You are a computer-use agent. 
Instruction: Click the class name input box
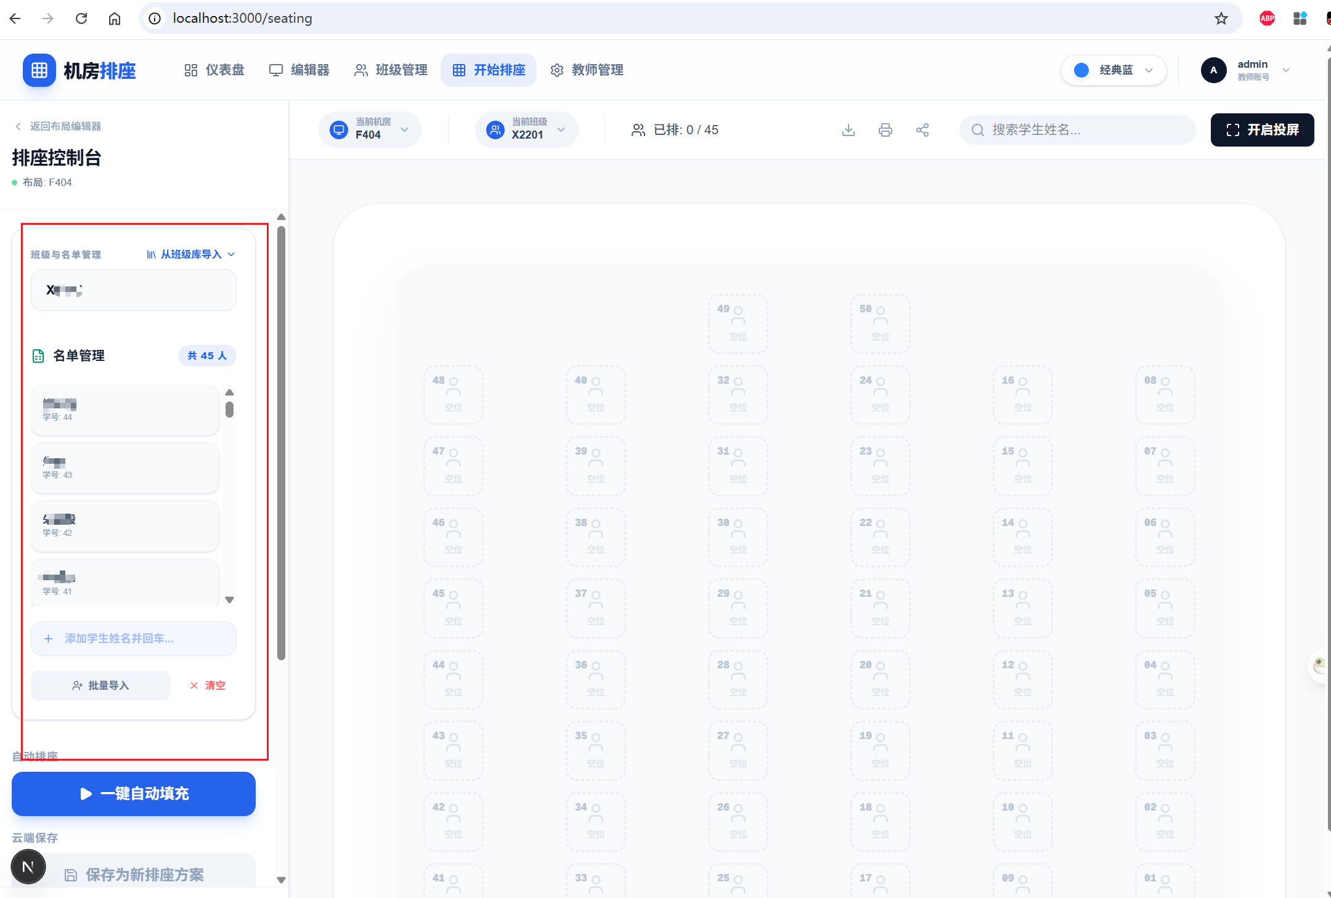(134, 290)
